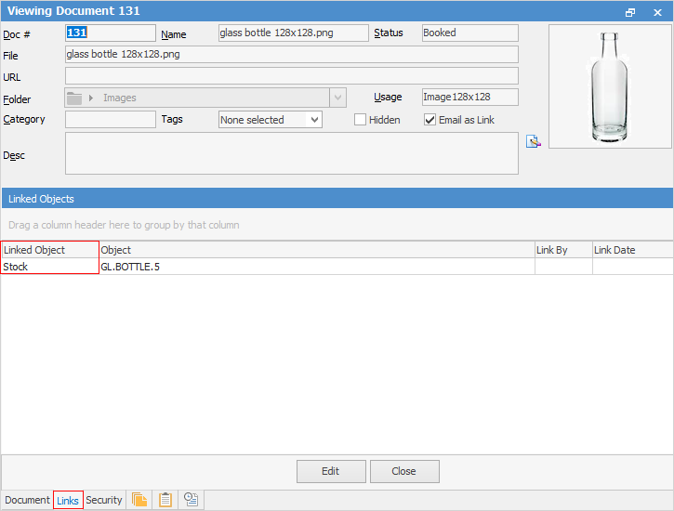The width and height of the screenshot is (674, 511).
Task: Sort by Linked Object column header
Action: click(50, 250)
